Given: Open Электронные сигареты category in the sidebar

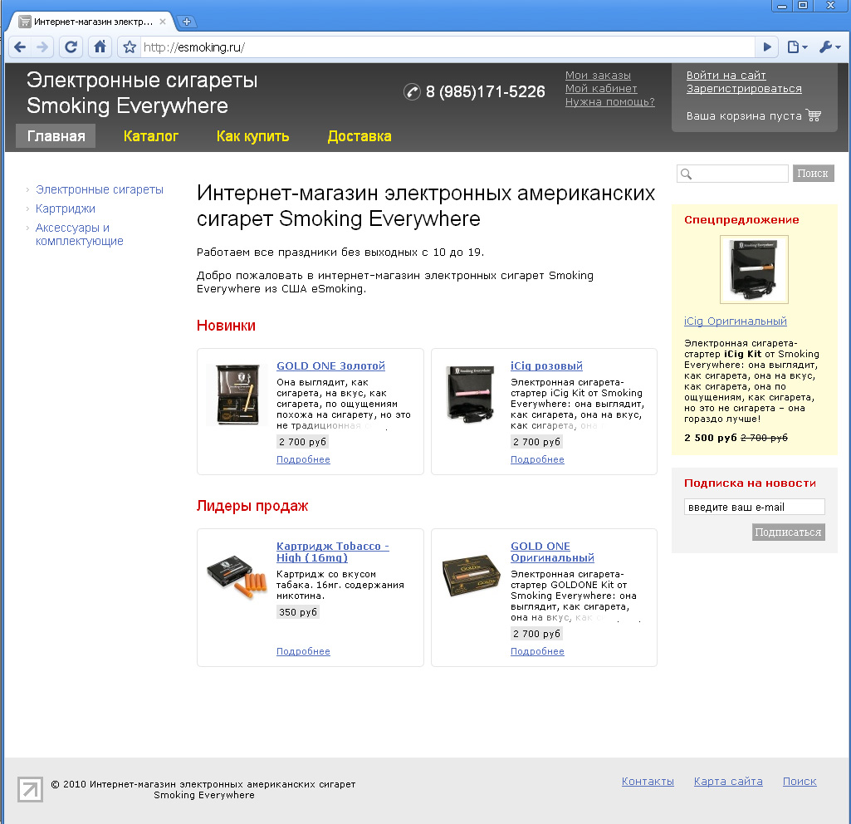Looking at the screenshot, I should 100,189.
